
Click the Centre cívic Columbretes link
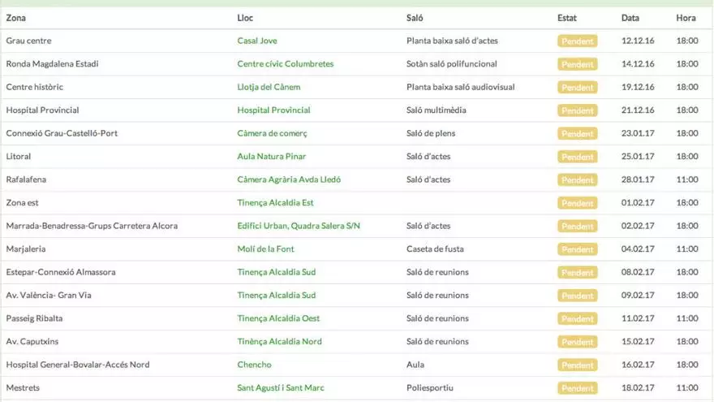coord(285,64)
